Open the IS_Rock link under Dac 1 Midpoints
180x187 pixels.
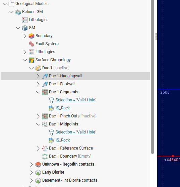63,140
